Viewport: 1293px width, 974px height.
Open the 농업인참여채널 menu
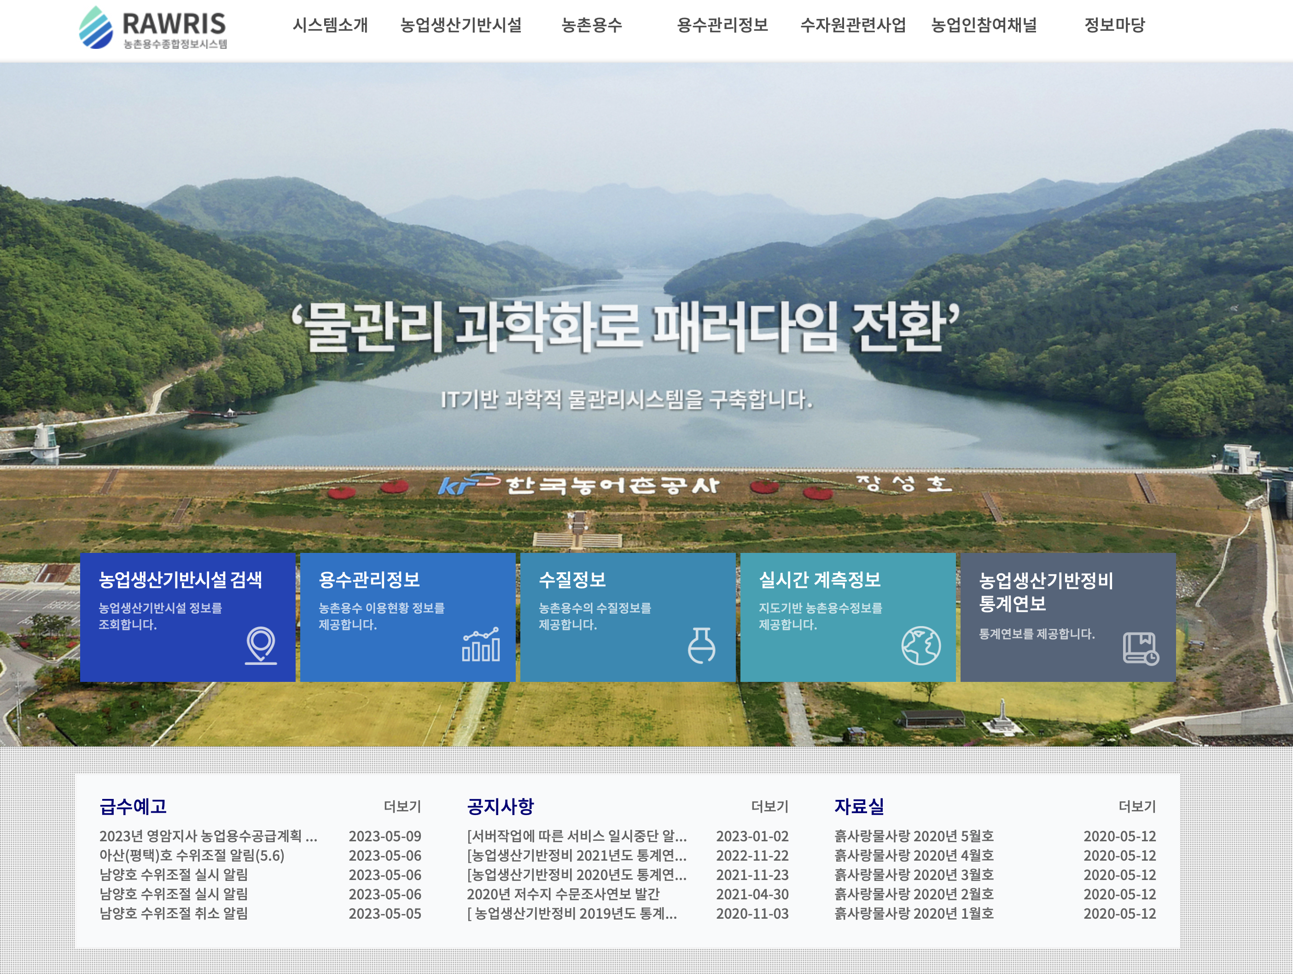[984, 25]
